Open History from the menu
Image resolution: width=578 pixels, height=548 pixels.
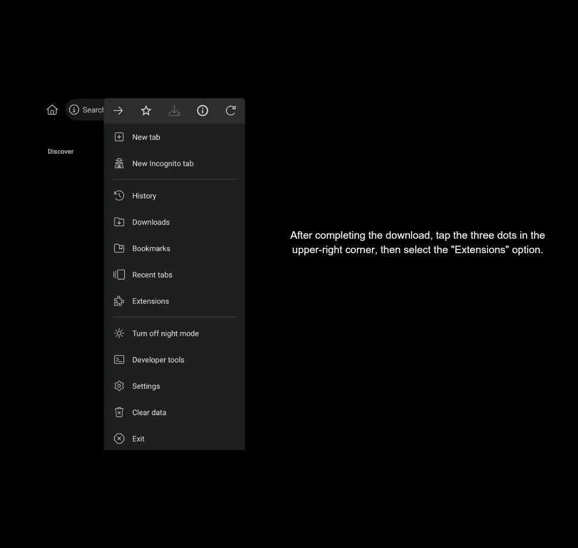144,196
